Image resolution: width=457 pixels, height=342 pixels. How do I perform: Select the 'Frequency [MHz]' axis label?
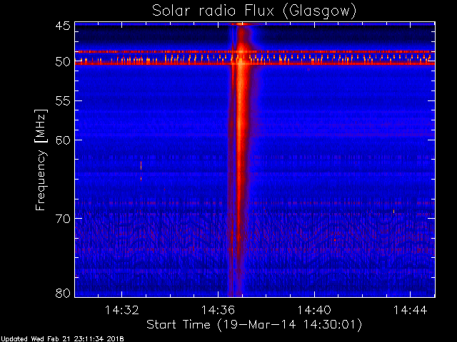pos(41,160)
